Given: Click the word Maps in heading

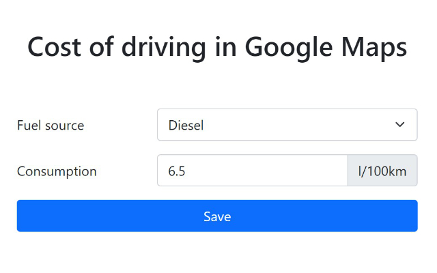Looking at the screenshot, I should [x=378, y=47].
